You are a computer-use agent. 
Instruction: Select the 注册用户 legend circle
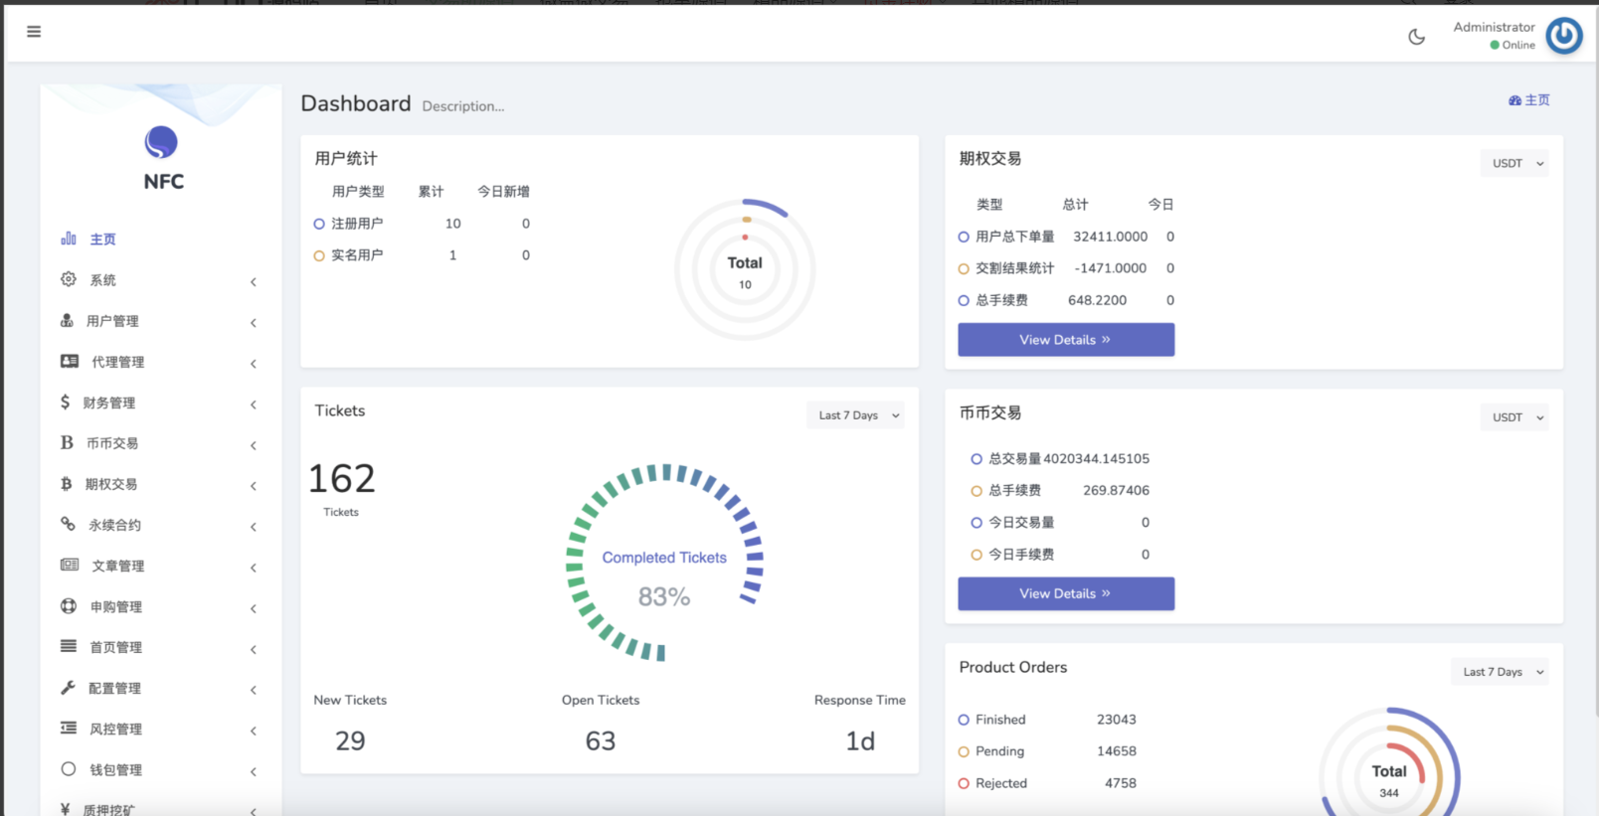point(319,224)
